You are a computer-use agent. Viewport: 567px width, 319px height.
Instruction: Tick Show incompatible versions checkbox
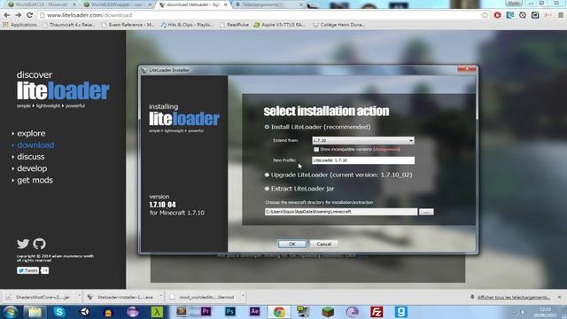click(316, 150)
